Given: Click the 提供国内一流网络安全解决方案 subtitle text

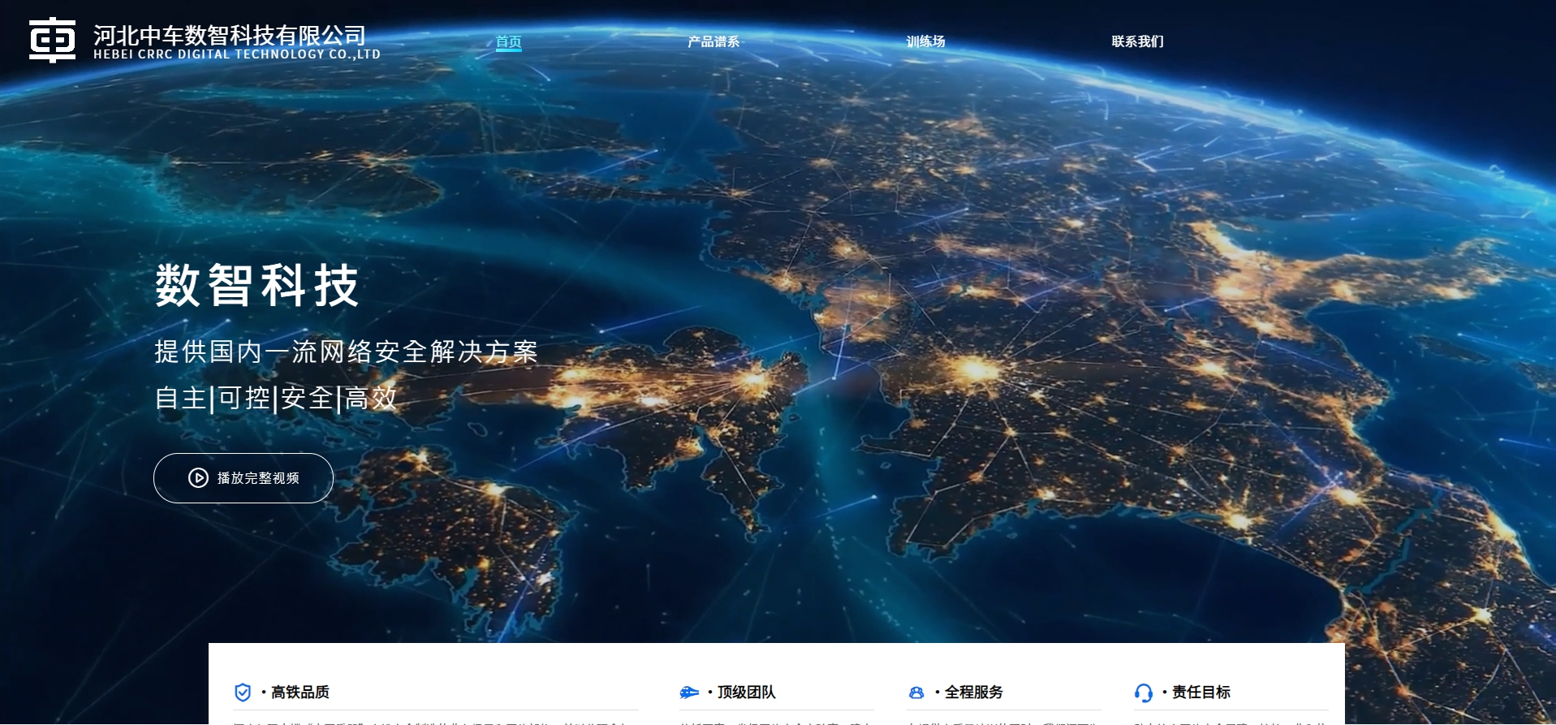Looking at the screenshot, I should point(346,352).
